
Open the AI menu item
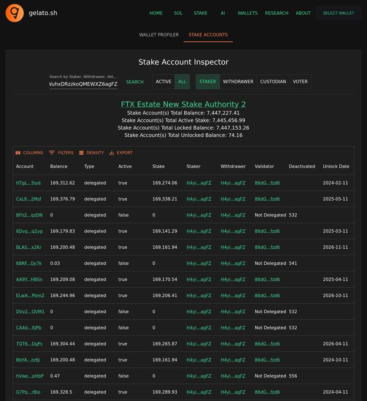(222, 13)
